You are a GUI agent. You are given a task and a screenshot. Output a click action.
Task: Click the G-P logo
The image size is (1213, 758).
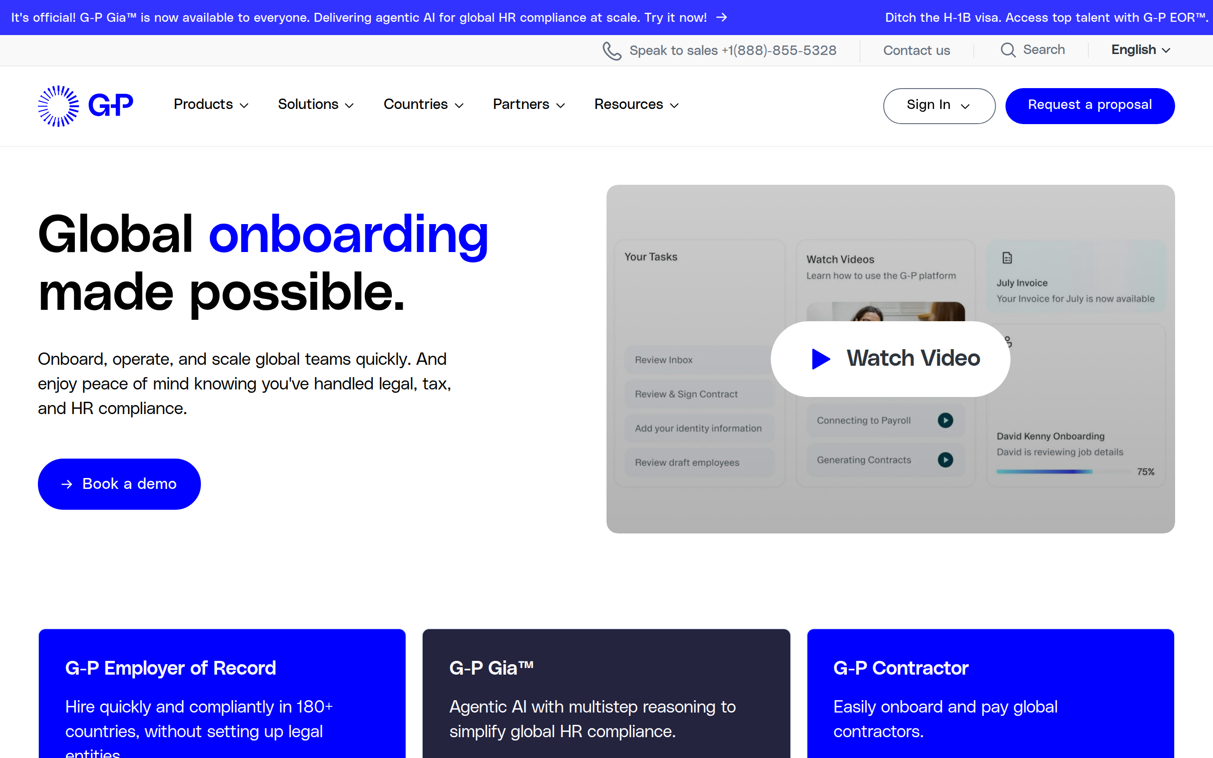pos(85,106)
